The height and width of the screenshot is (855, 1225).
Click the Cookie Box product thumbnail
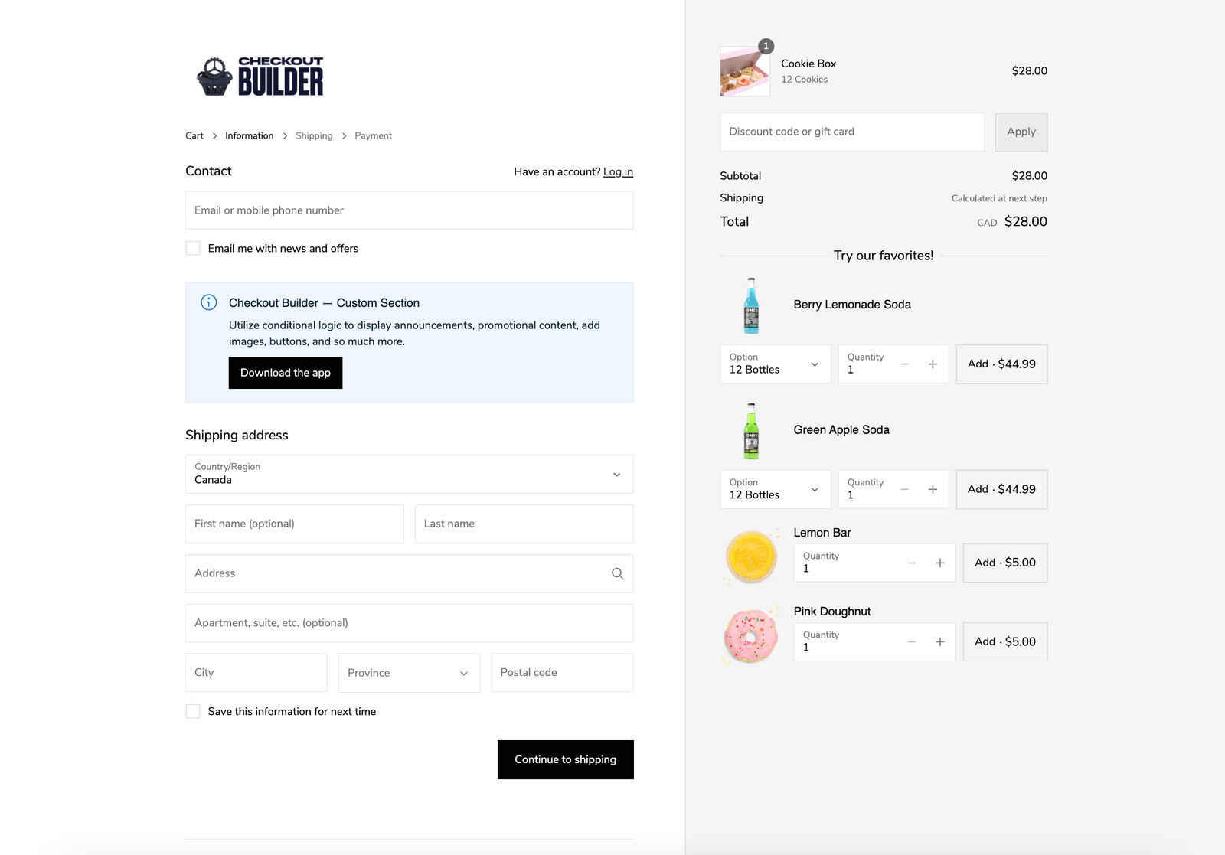click(744, 71)
